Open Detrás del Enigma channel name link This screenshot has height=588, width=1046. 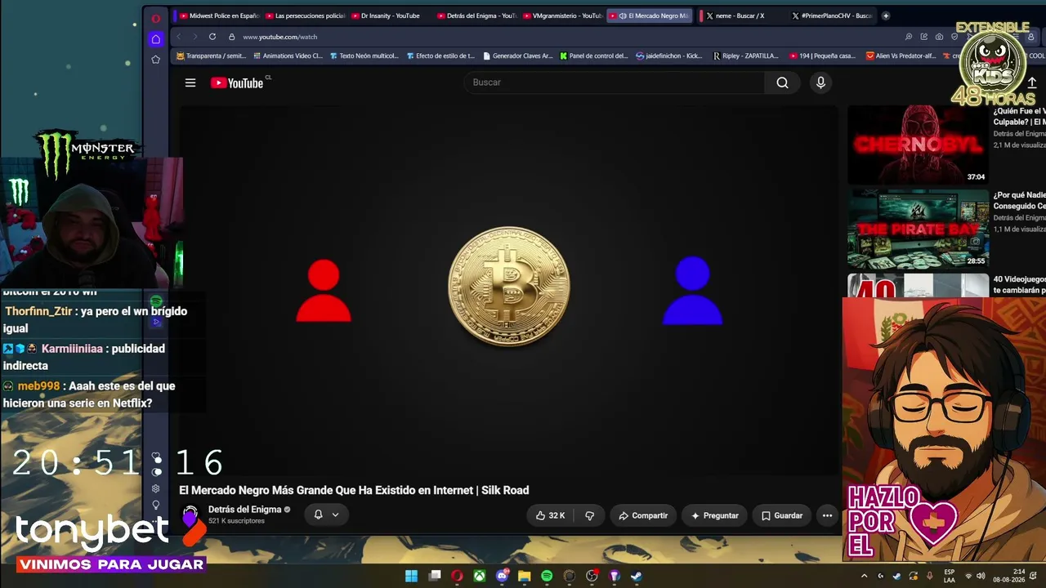(x=244, y=510)
